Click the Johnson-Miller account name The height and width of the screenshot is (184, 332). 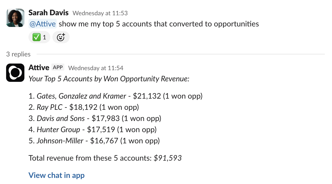point(61,141)
